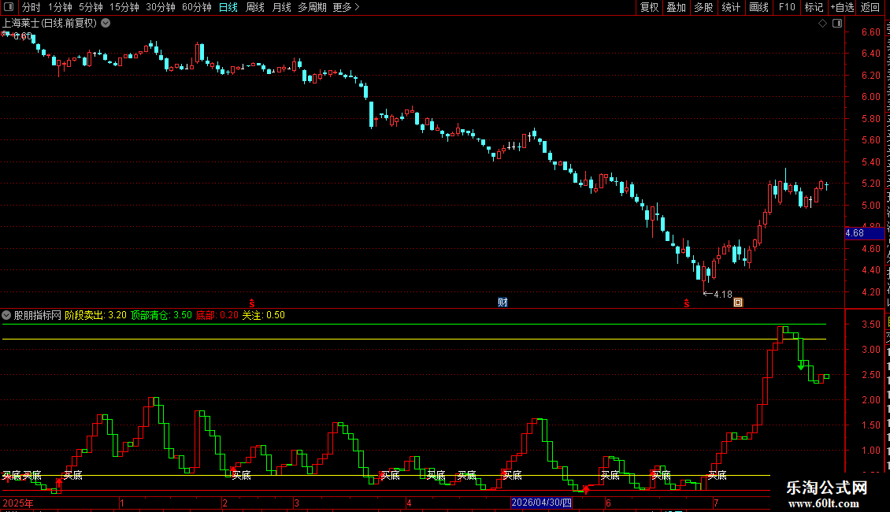Click the red S marker near July
This screenshot has height=512, width=890.
[x=686, y=303]
